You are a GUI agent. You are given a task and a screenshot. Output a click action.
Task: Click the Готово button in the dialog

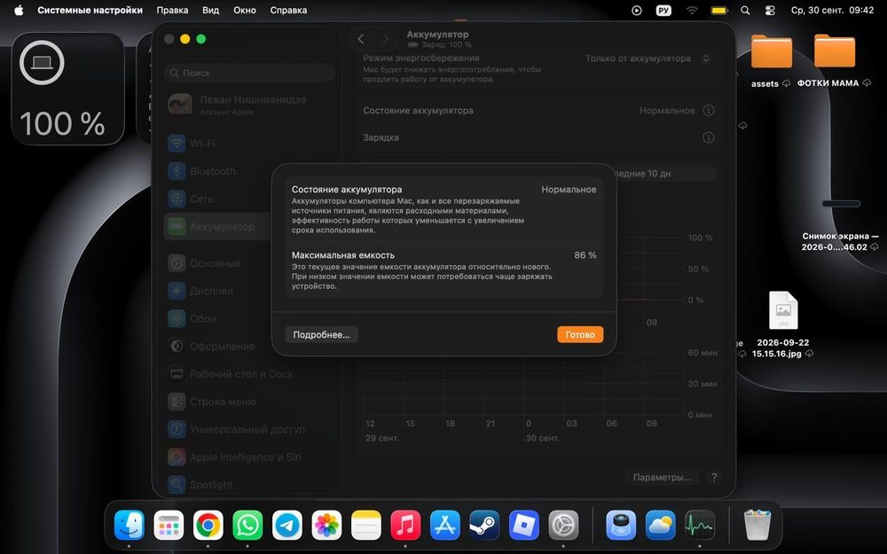(x=580, y=335)
